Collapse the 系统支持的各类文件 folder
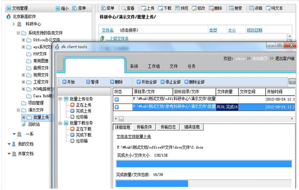Image resolution: width=299 pixels, height=190 pixels. (x=18, y=33)
